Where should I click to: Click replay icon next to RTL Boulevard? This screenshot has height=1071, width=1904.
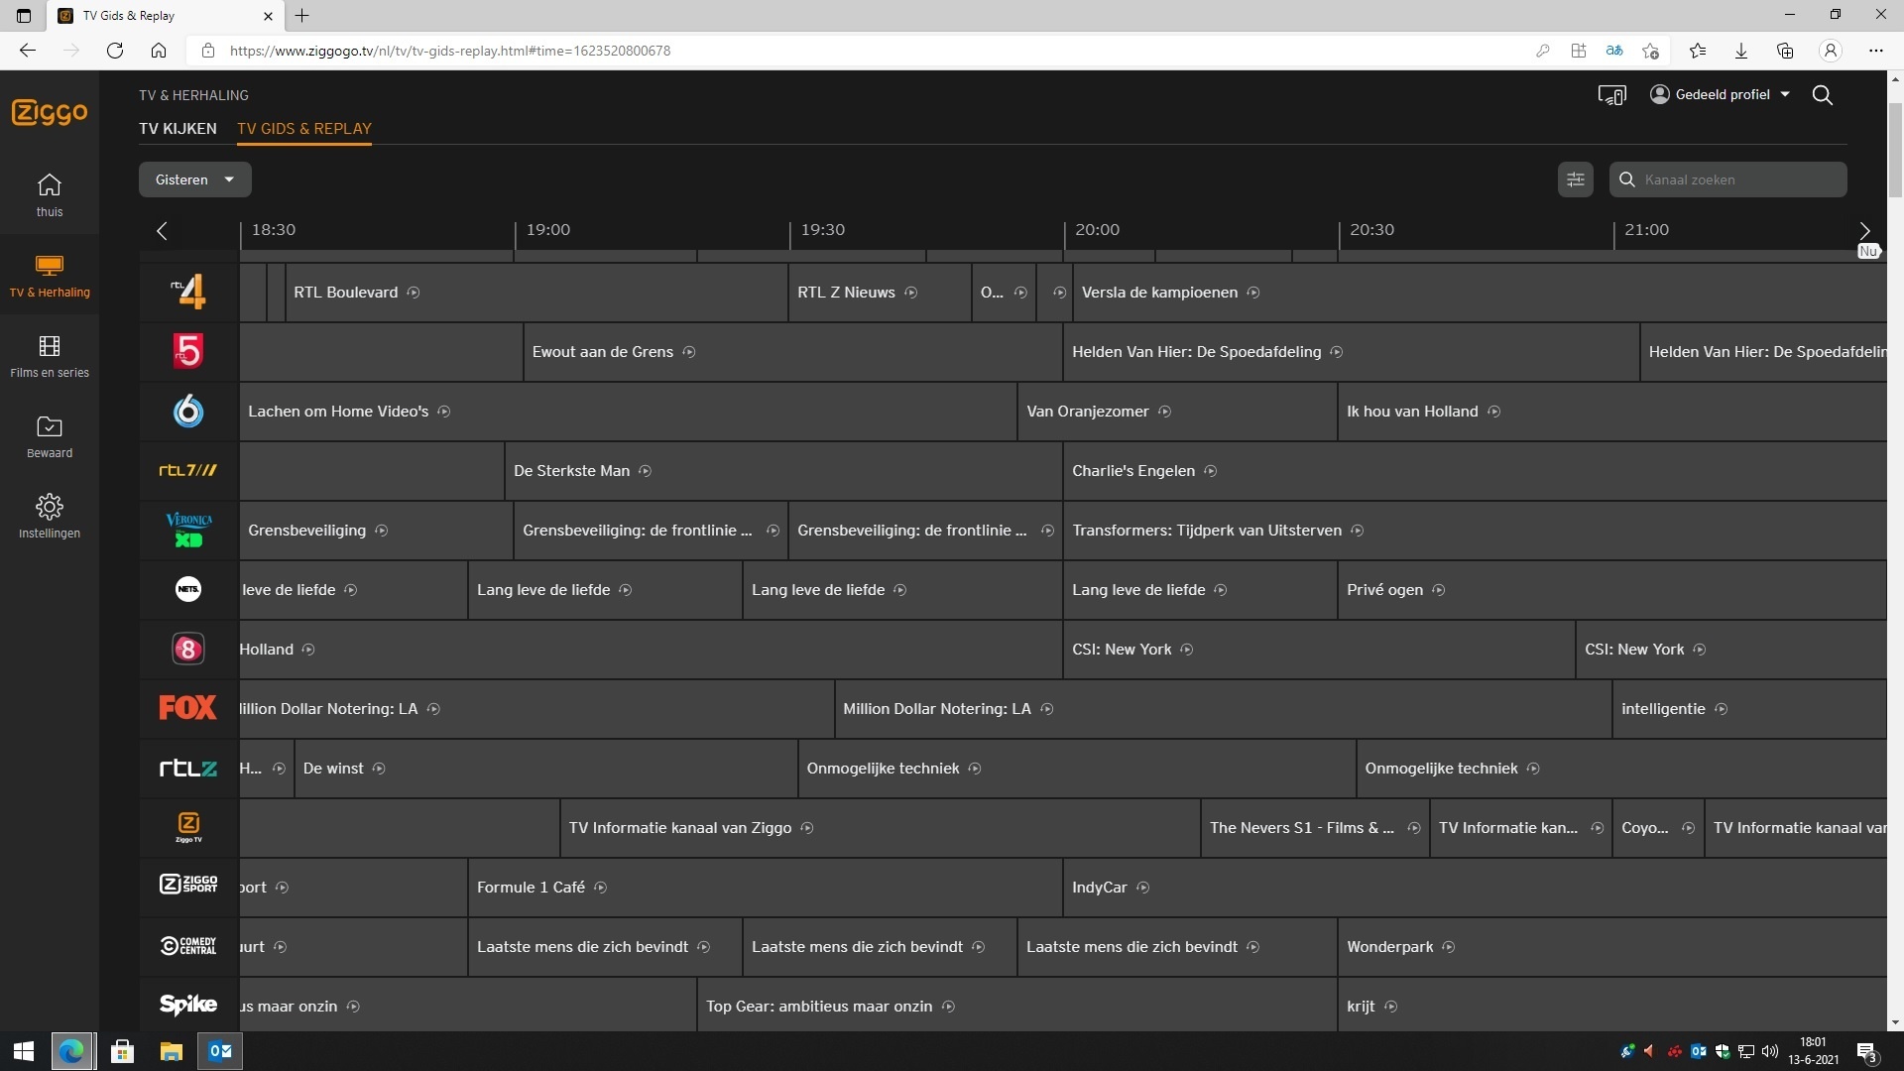pyautogui.click(x=414, y=293)
